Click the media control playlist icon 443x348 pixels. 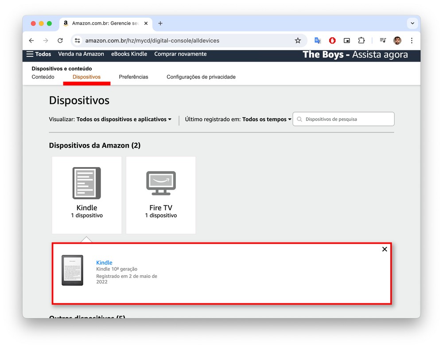pyautogui.click(x=383, y=40)
